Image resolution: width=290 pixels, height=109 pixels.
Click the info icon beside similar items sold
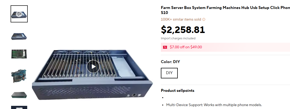click(x=204, y=20)
